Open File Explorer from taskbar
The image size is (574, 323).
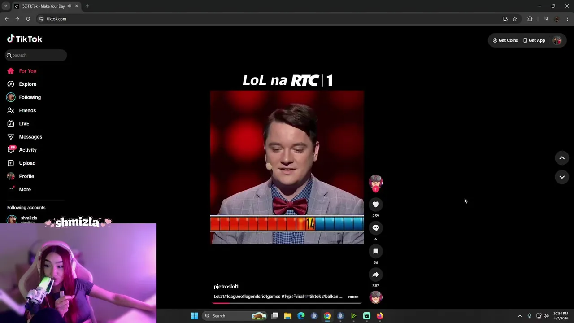(288, 316)
